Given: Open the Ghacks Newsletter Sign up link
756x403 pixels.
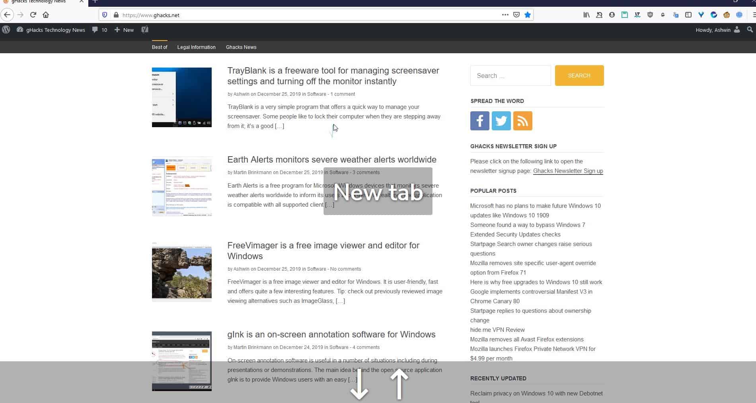Looking at the screenshot, I should [x=568, y=171].
